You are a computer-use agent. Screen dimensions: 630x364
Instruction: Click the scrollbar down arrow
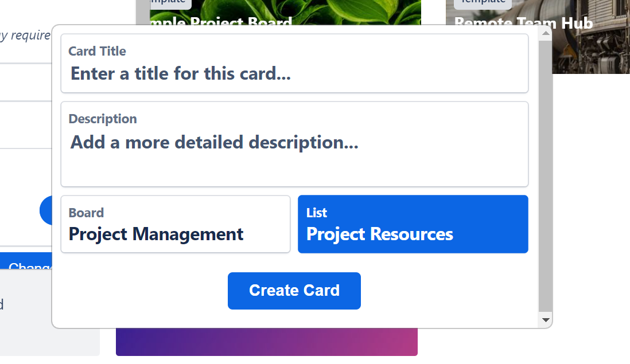pyautogui.click(x=545, y=320)
